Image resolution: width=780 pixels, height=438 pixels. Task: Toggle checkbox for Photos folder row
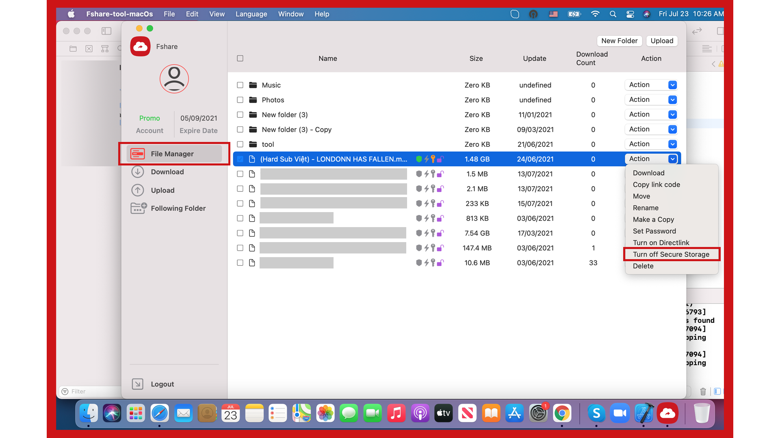tap(240, 99)
